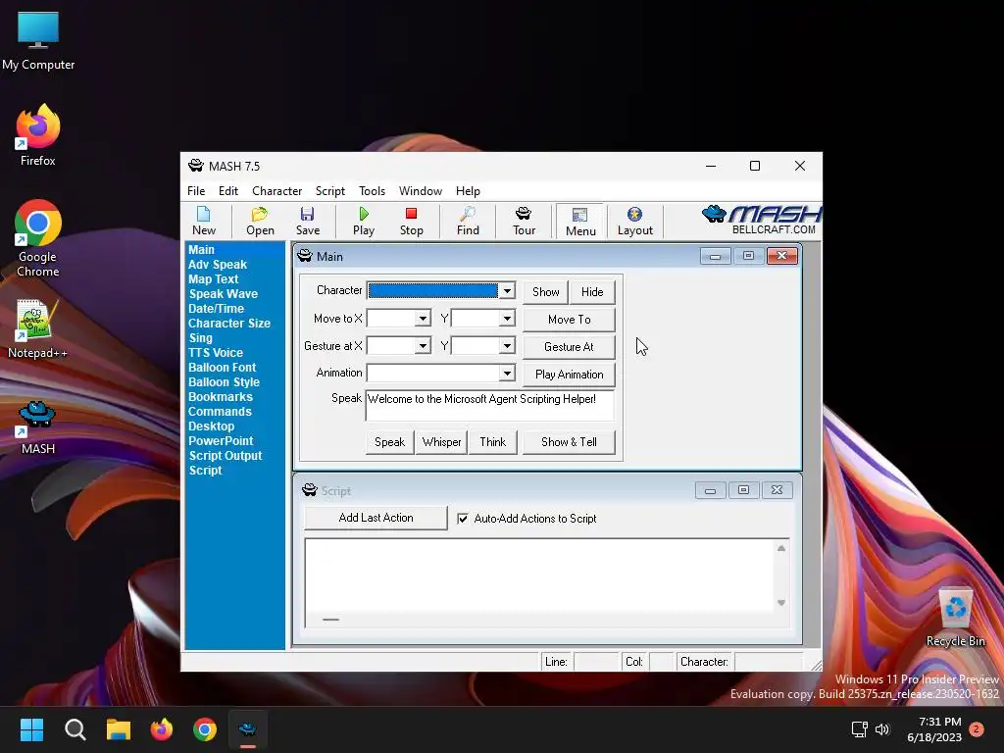Click the Play Animation button

pos(569,375)
